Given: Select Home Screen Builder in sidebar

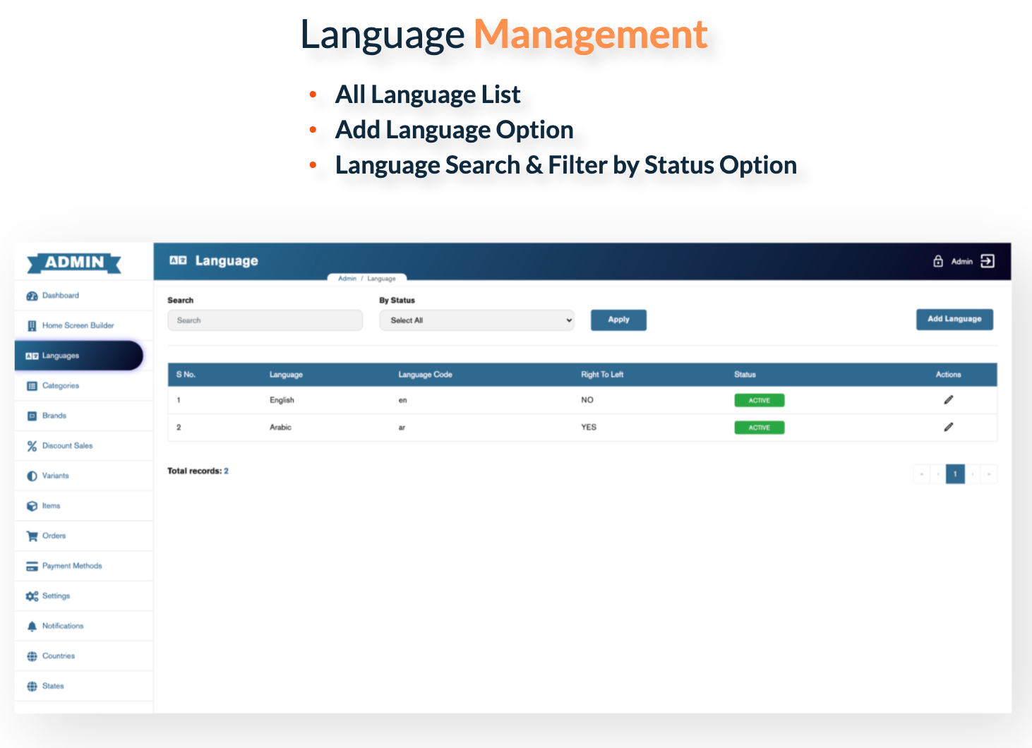Looking at the screenshot, I should point(78,326).
